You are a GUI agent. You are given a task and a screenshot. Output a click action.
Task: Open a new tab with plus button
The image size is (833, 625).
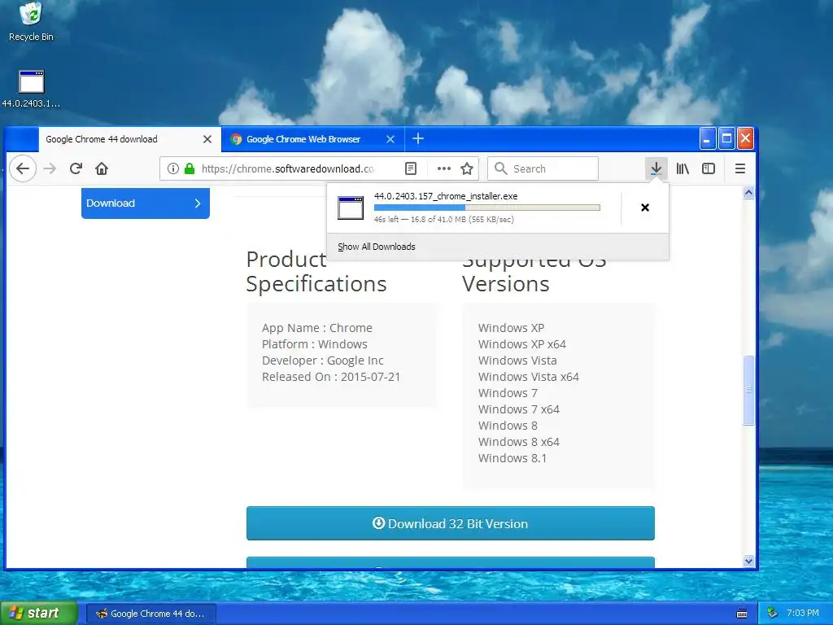point(418,138)
